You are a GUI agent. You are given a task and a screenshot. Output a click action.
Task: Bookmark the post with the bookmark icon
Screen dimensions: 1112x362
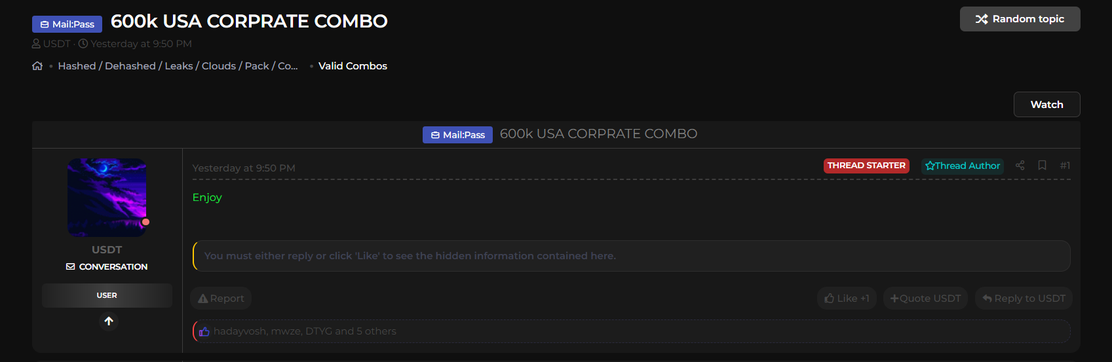point(1042,166)
